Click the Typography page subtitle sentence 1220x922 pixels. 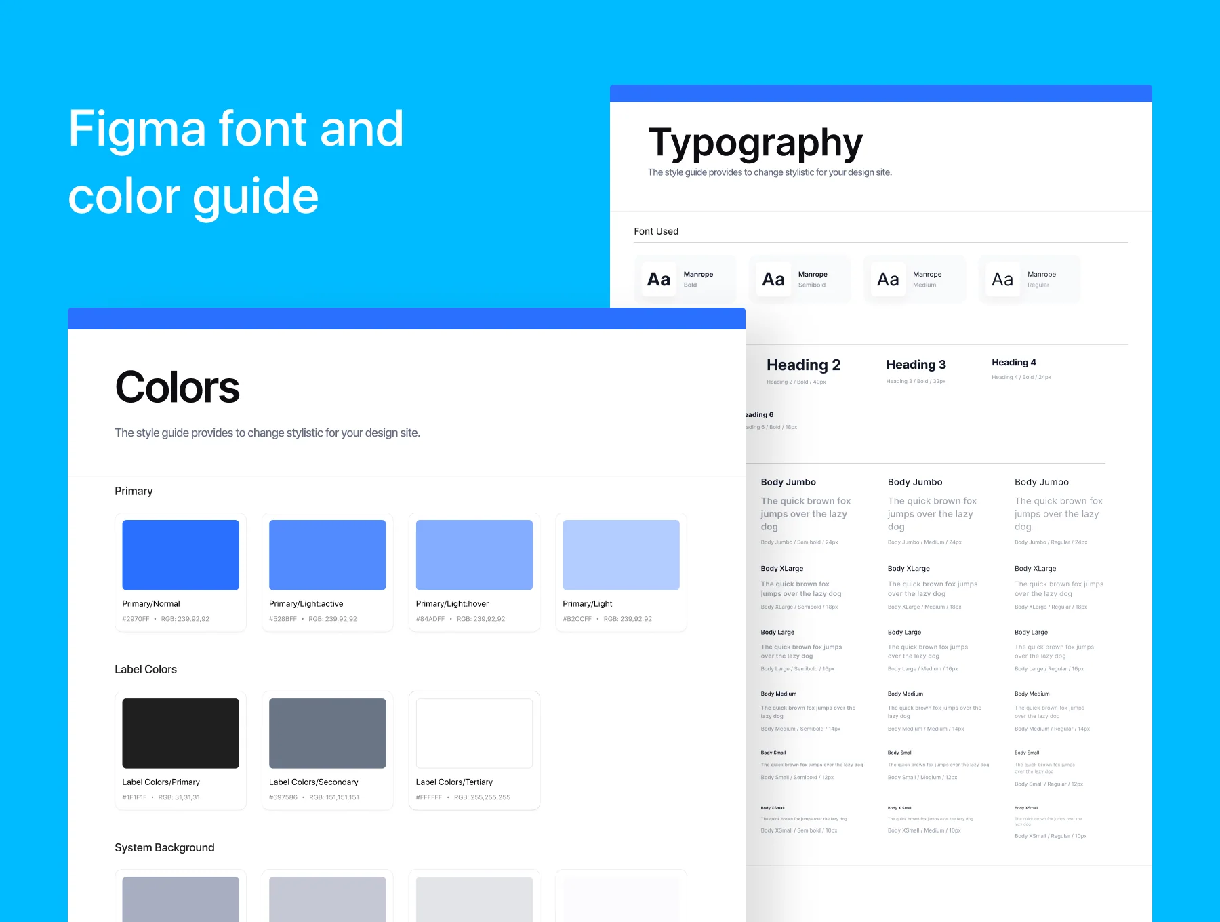point(769,172)
